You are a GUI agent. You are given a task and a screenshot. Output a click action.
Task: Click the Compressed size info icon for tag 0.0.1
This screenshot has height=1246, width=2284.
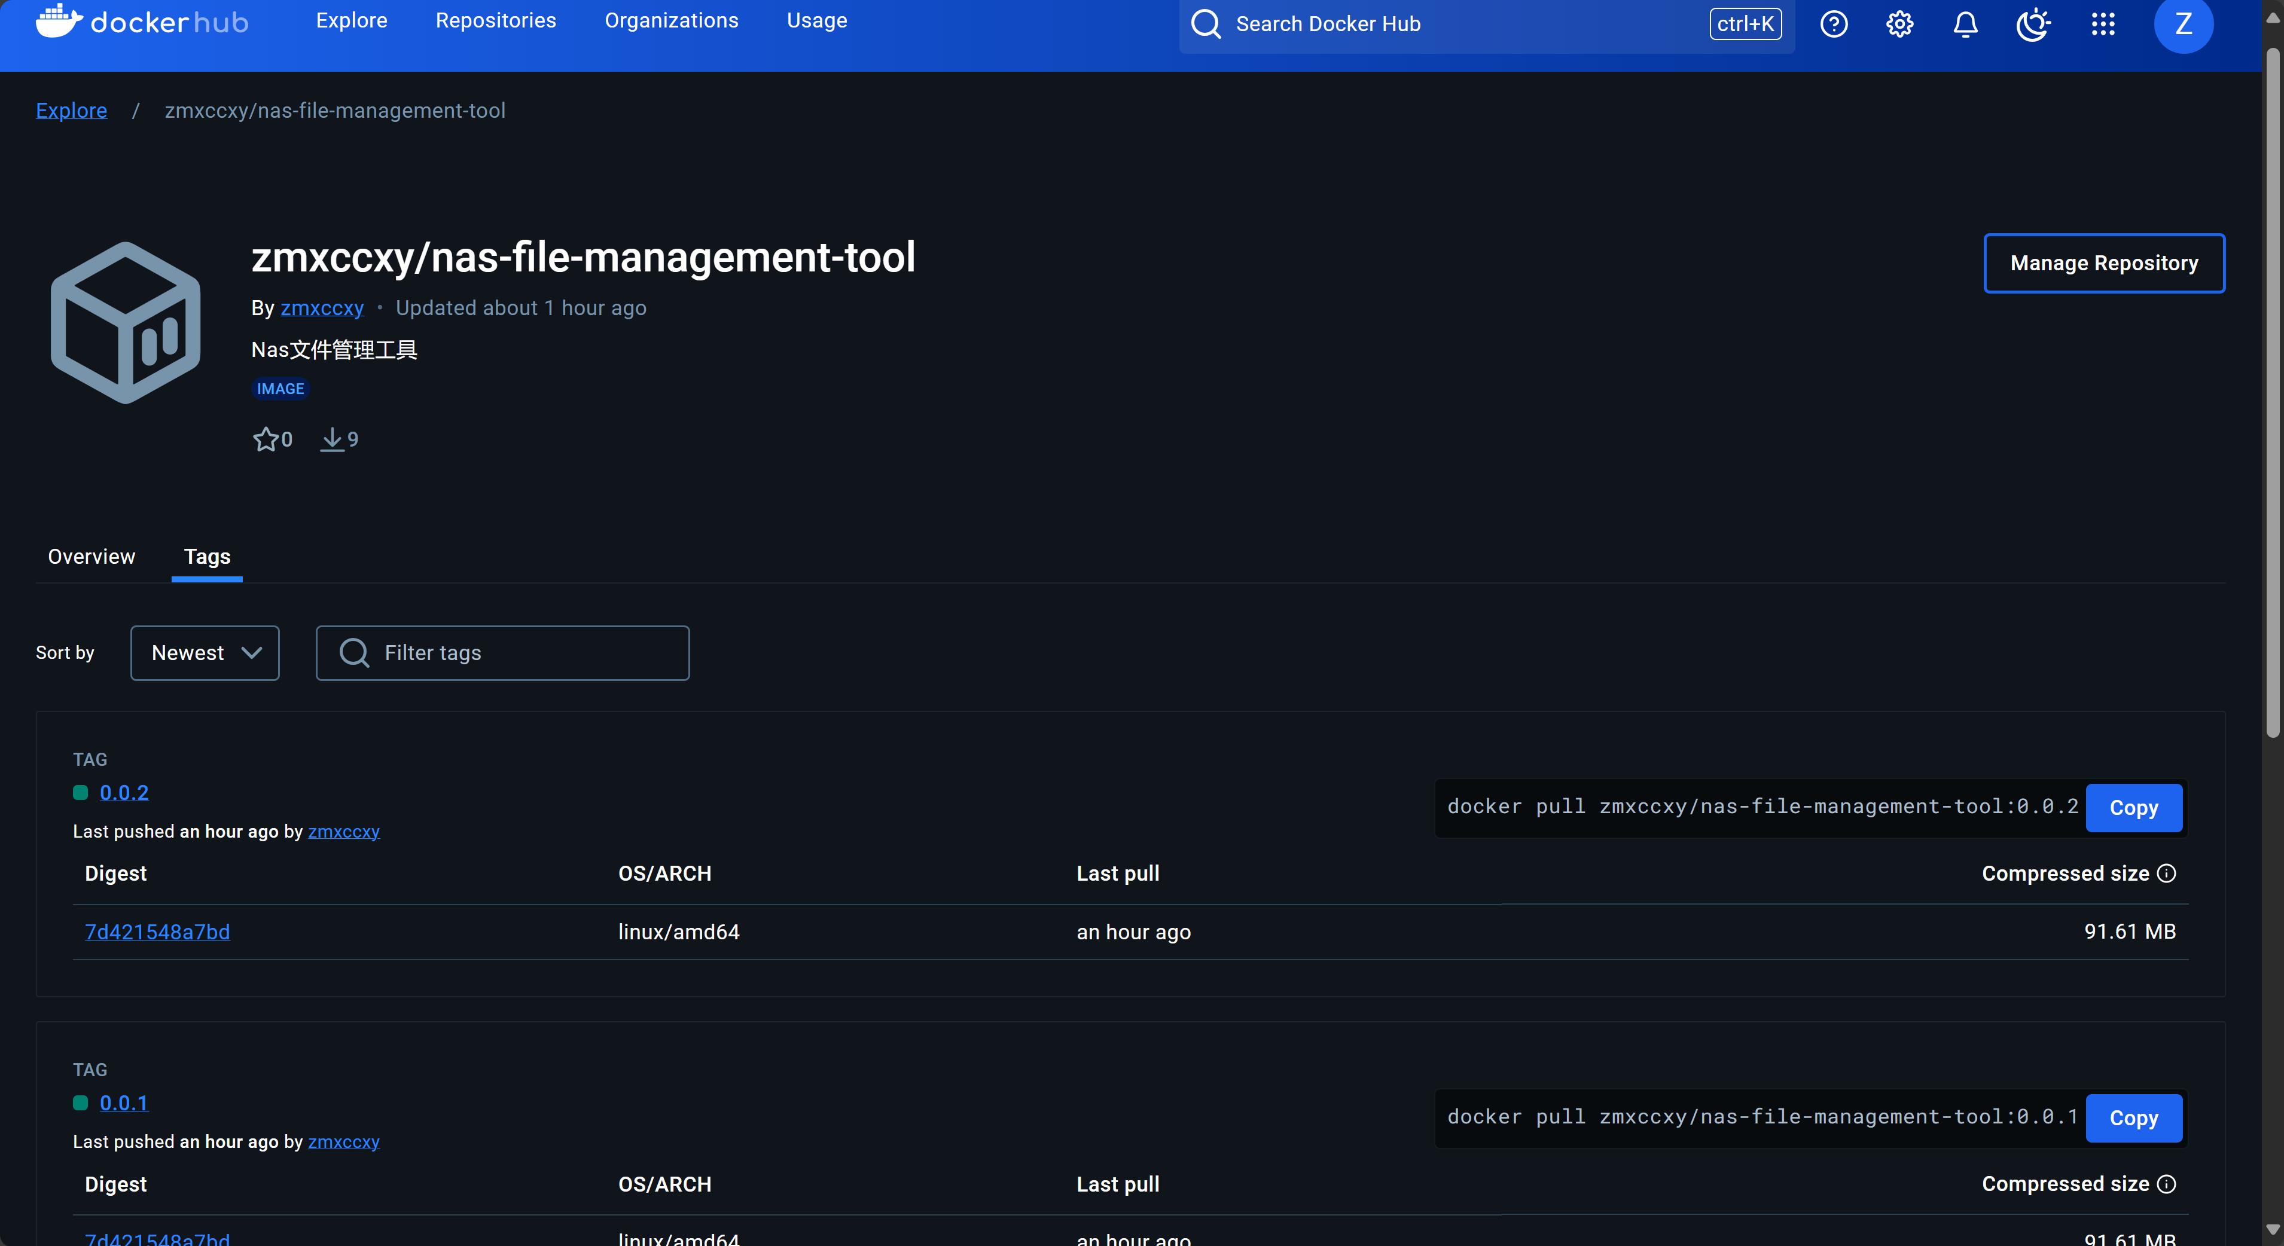tap(2166, 1184)
